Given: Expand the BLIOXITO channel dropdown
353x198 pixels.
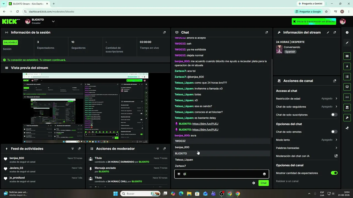Looking at the screenshot, I should coord(53,21).
